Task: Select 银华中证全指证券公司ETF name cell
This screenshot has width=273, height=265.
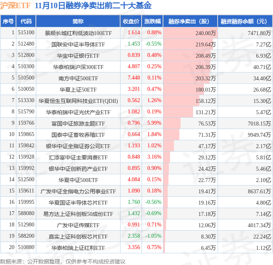Action: [x=78, y=146]
